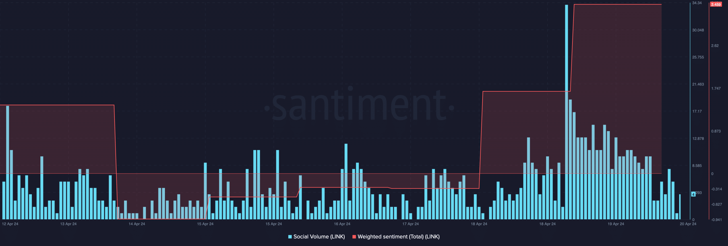Select the 34.34 axis value

pos(697,3)
